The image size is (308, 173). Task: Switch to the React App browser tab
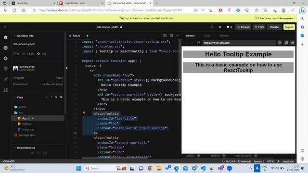[33, 3]
